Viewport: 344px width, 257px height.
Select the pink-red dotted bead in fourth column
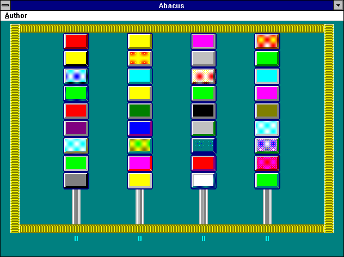(267, 163)
